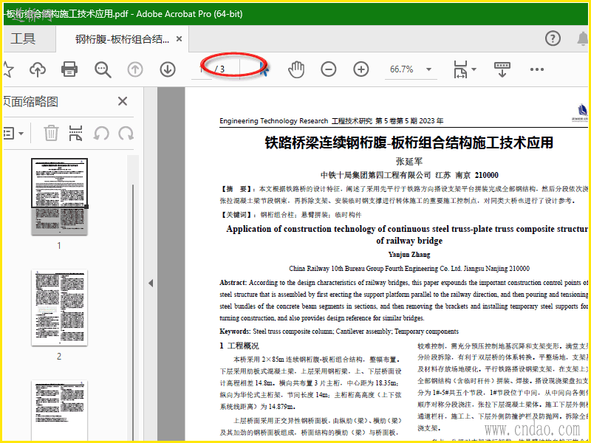Viewport: 591px width, 443px height.
Task: Click the fit width page icon
Action: tap(460, 69)
